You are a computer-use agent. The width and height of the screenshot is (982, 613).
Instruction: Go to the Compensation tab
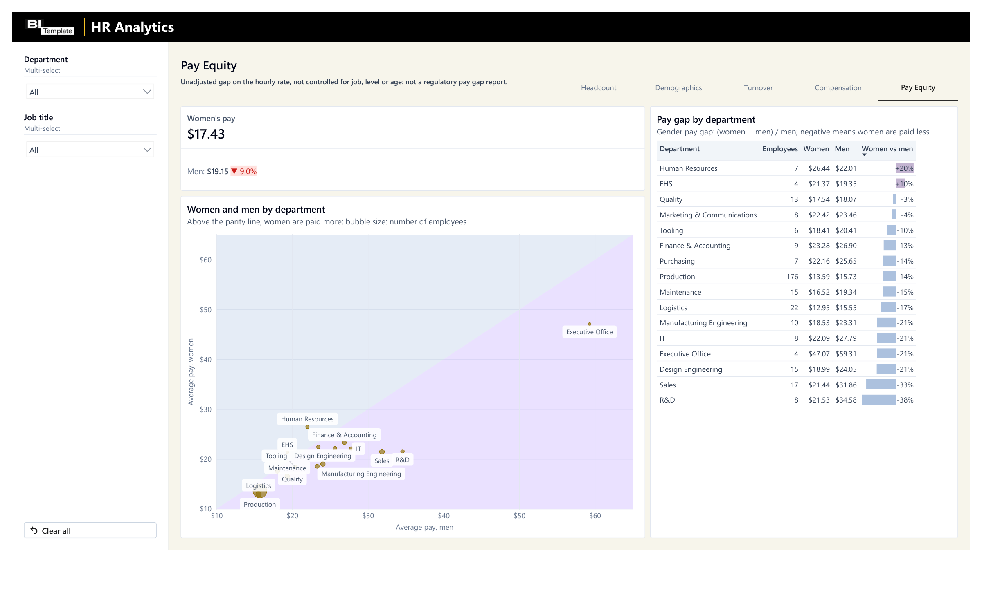coord(838,88)
